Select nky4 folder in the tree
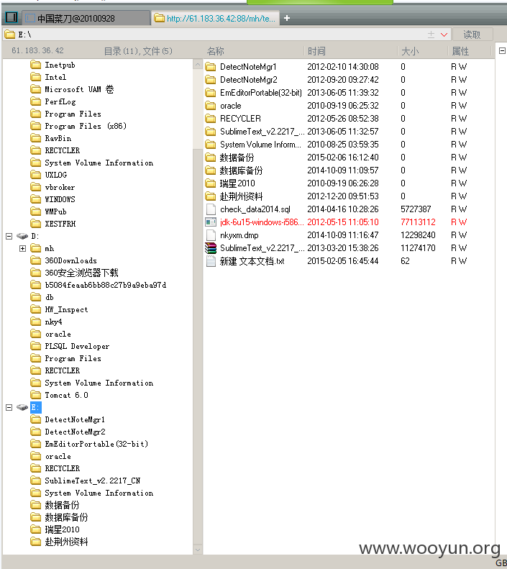This screenshot has height=569, width=507. click(x=53, y=322)
